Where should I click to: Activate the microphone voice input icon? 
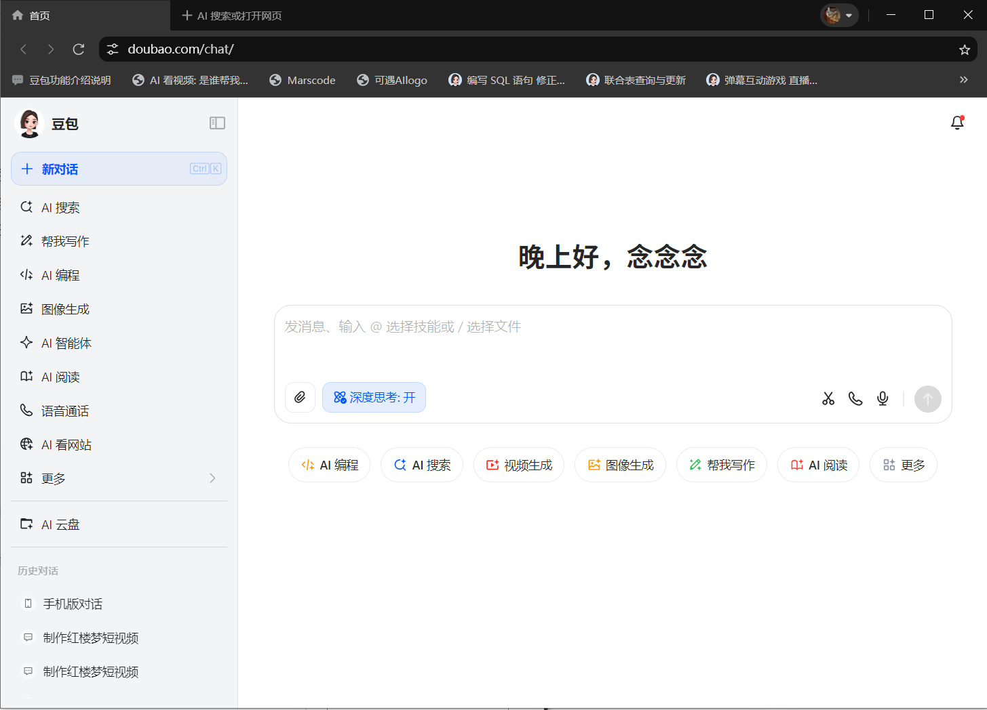(882, 399)
